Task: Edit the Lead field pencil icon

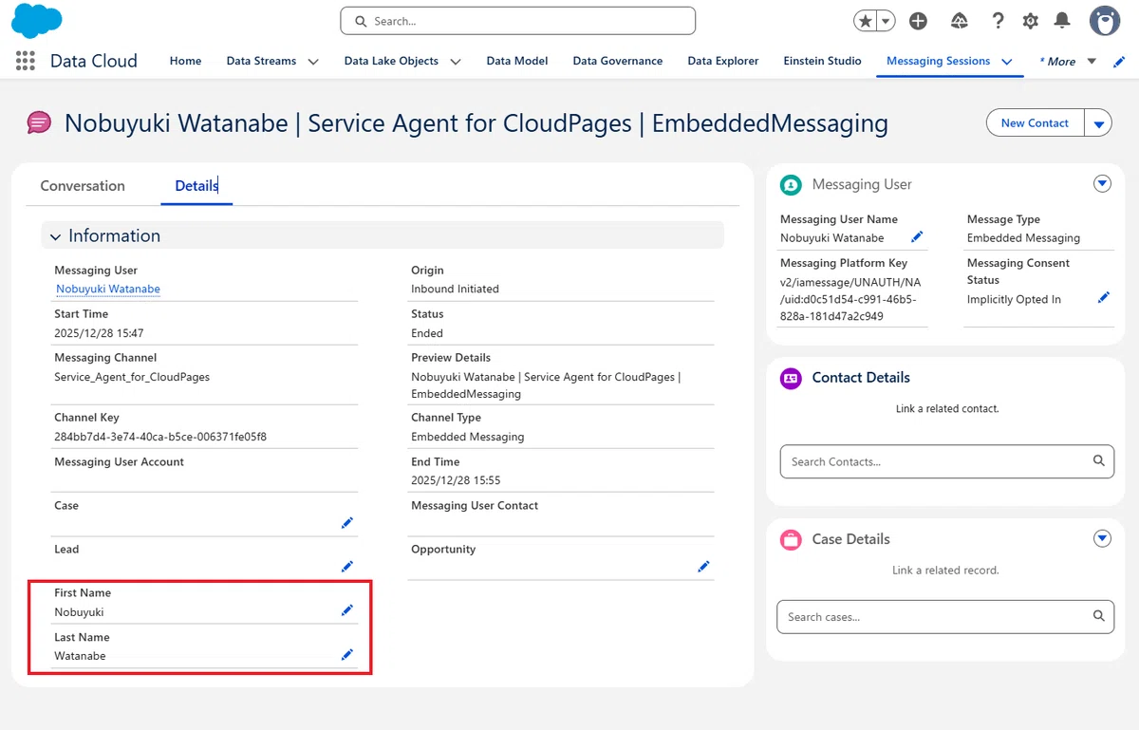Action: point(347,567)
